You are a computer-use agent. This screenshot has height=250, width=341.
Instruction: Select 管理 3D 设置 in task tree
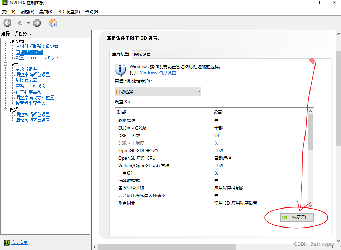[29, 52]
